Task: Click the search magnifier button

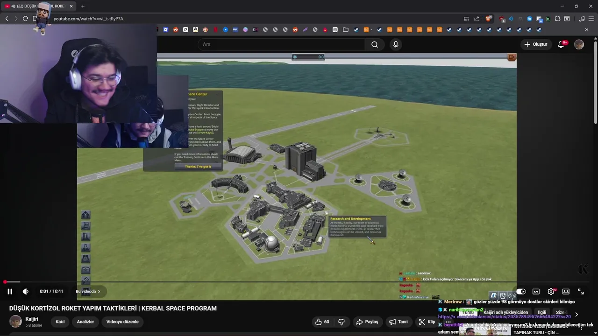Action: point(375,44)
